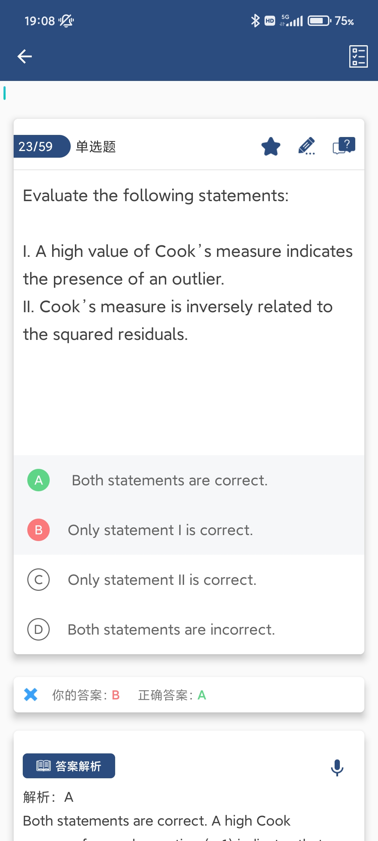378x841 pixels.
Task: Open the question feedback bubble icon
Action: [344, 146]
